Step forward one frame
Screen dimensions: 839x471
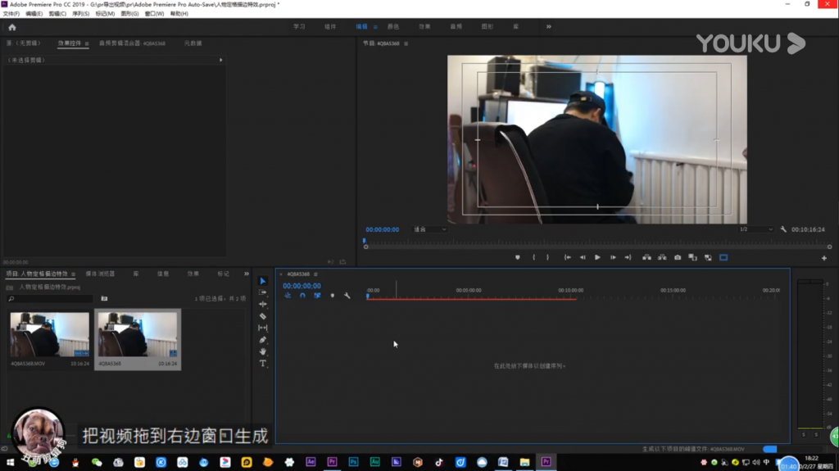[613, 257]
